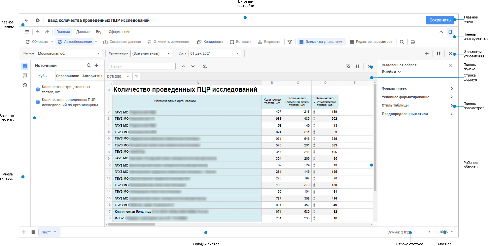Switch to the Данные ribbon tab
This screenshot has width=488, height=246.
point(83,32)
